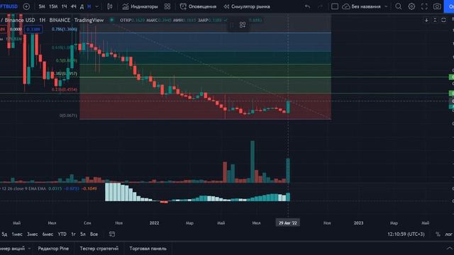Image resolution: width=454 pixels, height=255 pixels.
Task: Click the redo arrow icon
Action: click(320, 6)
